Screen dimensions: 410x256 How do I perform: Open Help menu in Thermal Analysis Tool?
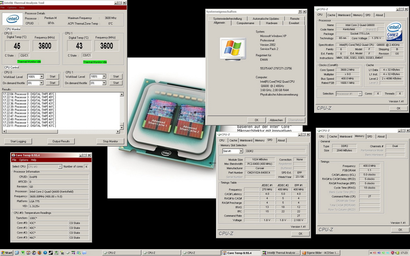(22, 7)
